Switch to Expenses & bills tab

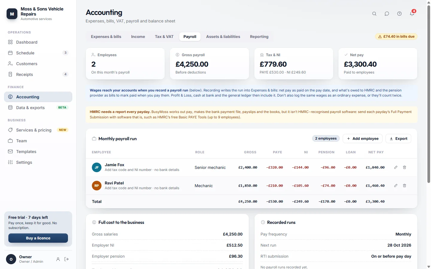pyautogui.click(x=106, y=36)
